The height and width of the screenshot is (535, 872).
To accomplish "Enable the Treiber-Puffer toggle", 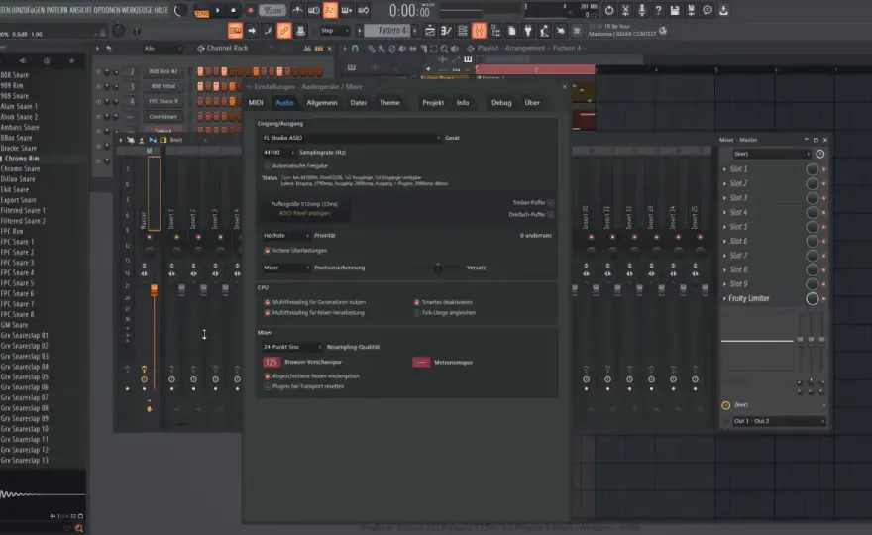I will pyautogui.click(x=551, y=203).
